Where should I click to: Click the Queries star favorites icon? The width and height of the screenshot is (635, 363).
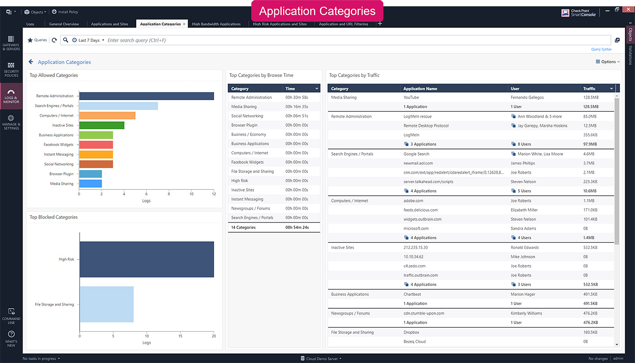pos(30,40)
